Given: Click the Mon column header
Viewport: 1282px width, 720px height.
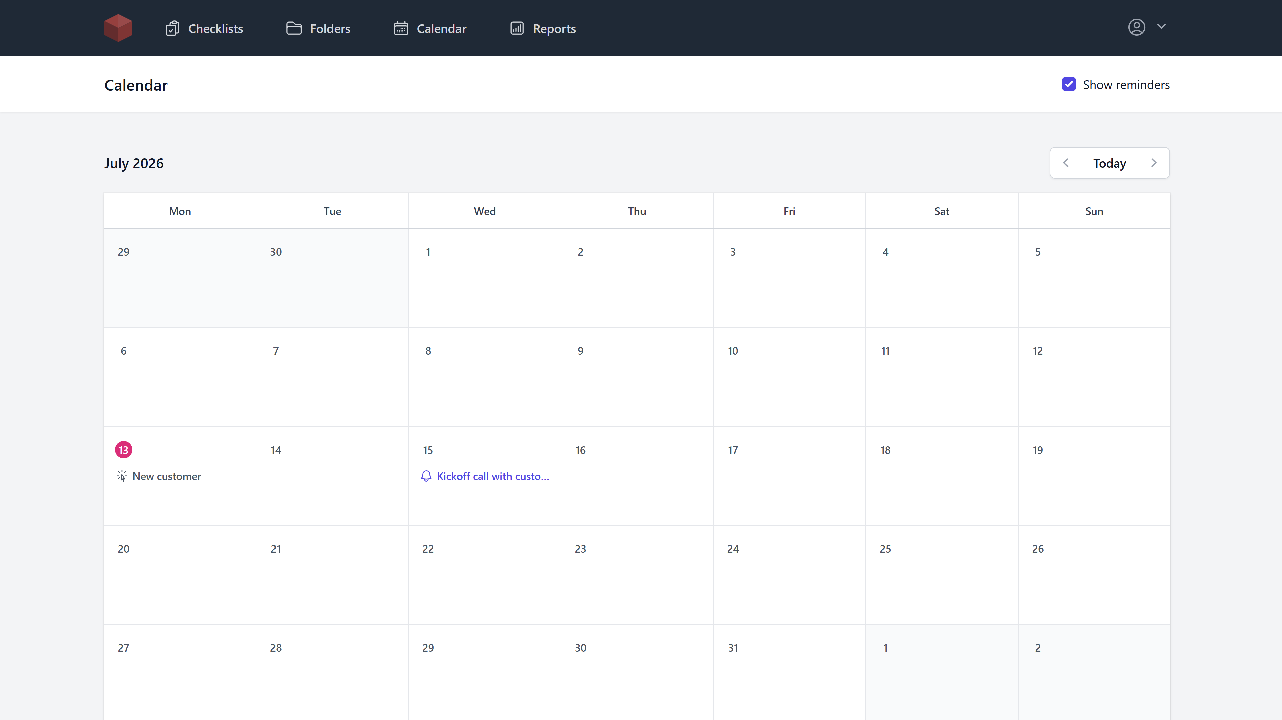Looking at the screenshot, I should [180, 211].
